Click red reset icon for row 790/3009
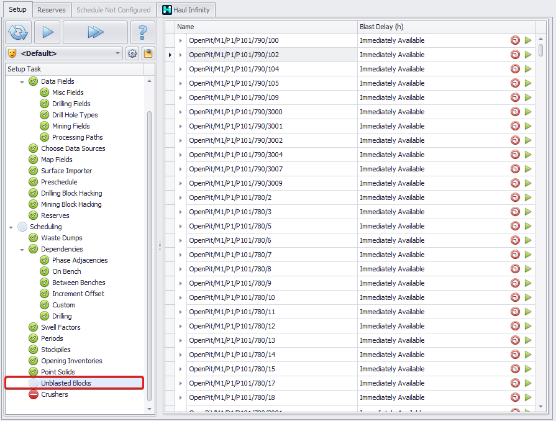 click(515, 183)
